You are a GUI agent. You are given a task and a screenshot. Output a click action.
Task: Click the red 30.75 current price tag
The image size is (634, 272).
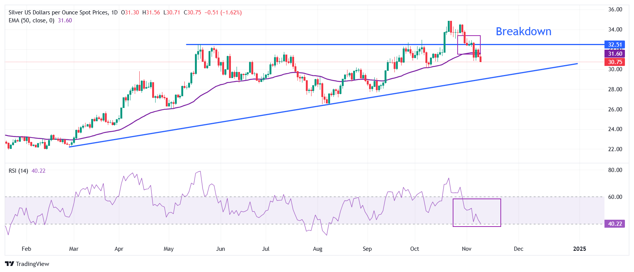tap(615, 62)
